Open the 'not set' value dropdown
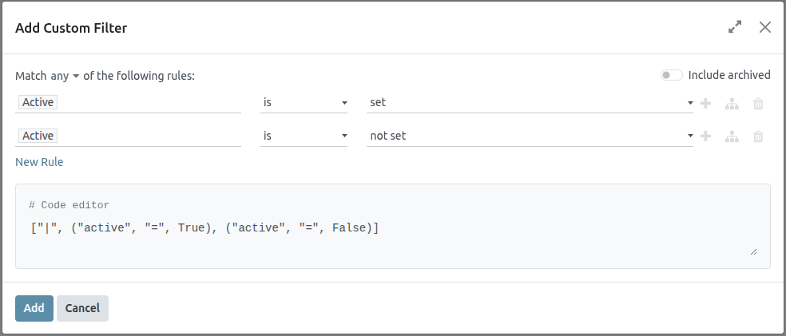The width and height of the screenshot is (786, 336). [529, 136]
